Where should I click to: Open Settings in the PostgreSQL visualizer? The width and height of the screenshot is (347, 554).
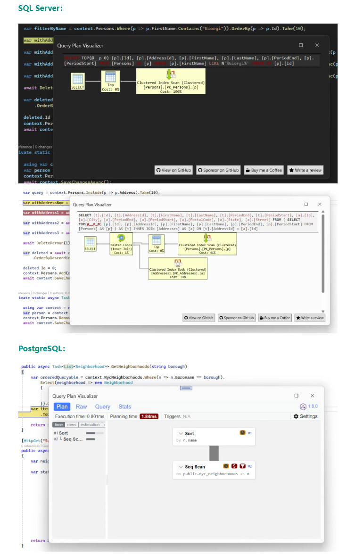coord(306,416)
